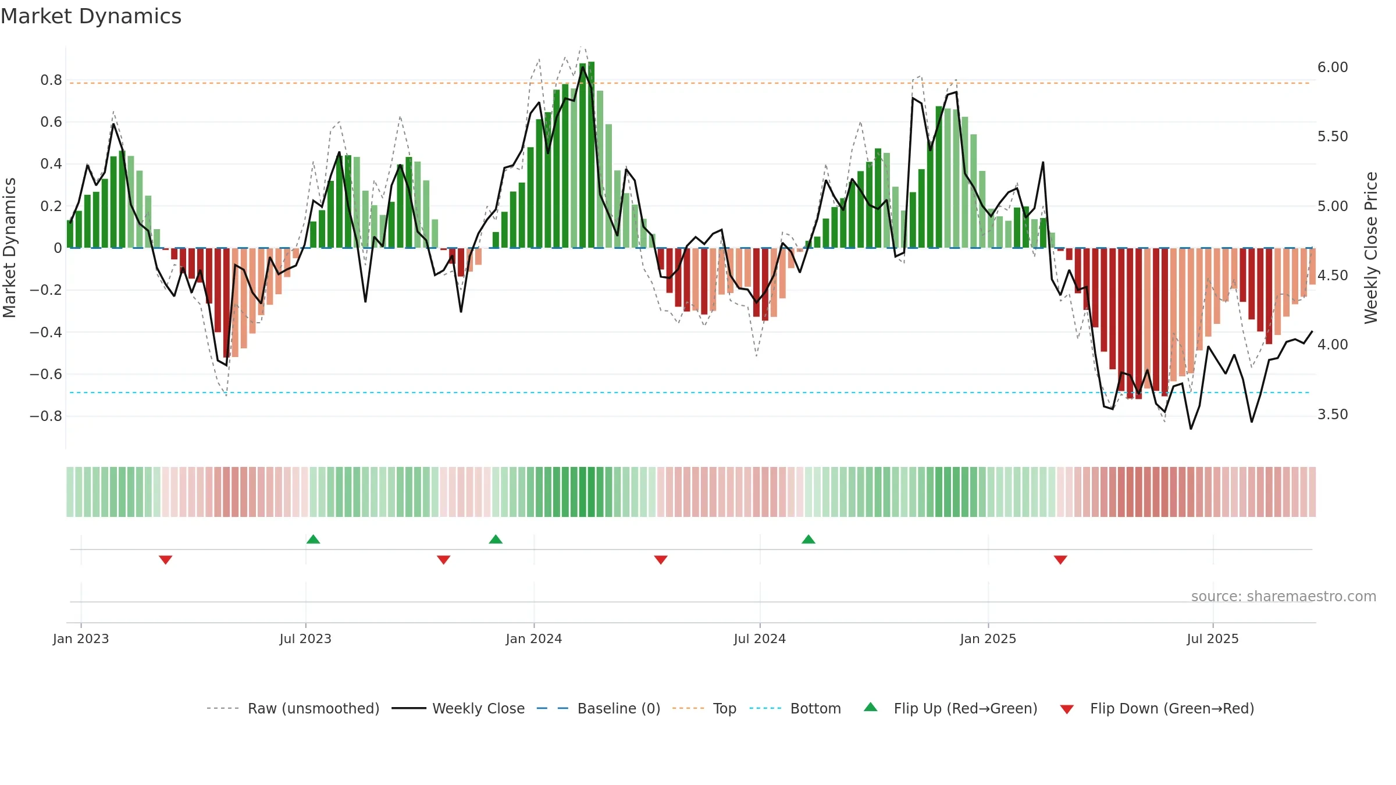Toggle Flip Down (Green→Red) legend entry

click(x=1156, y=708)
